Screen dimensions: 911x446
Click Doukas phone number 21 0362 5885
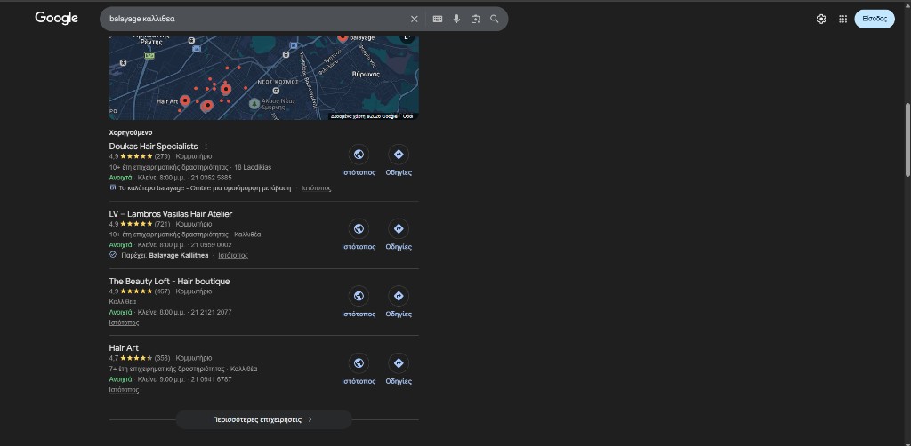click(211, 178)
